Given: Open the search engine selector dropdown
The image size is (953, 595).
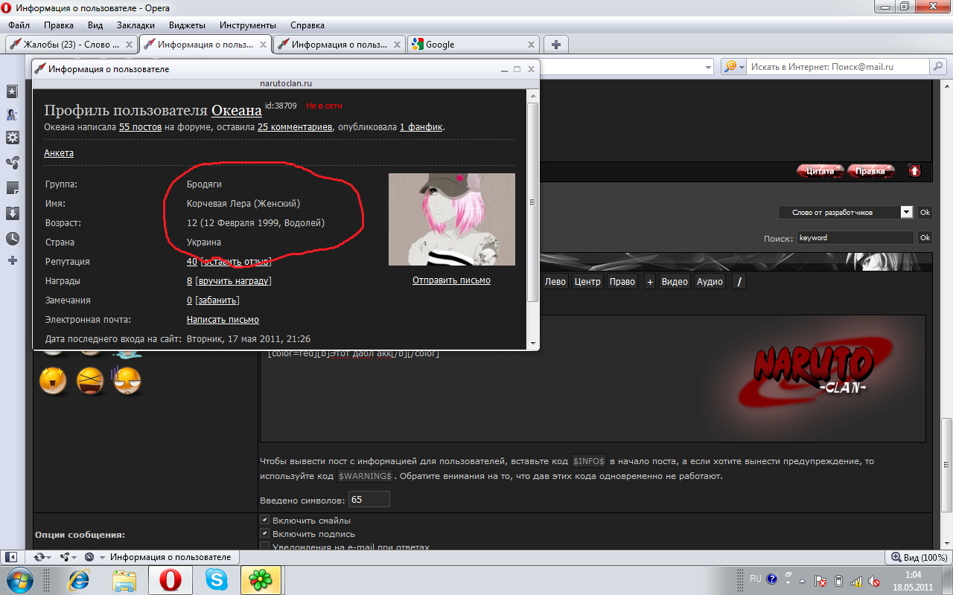Looking at the screenshot, I should [742, 66].
